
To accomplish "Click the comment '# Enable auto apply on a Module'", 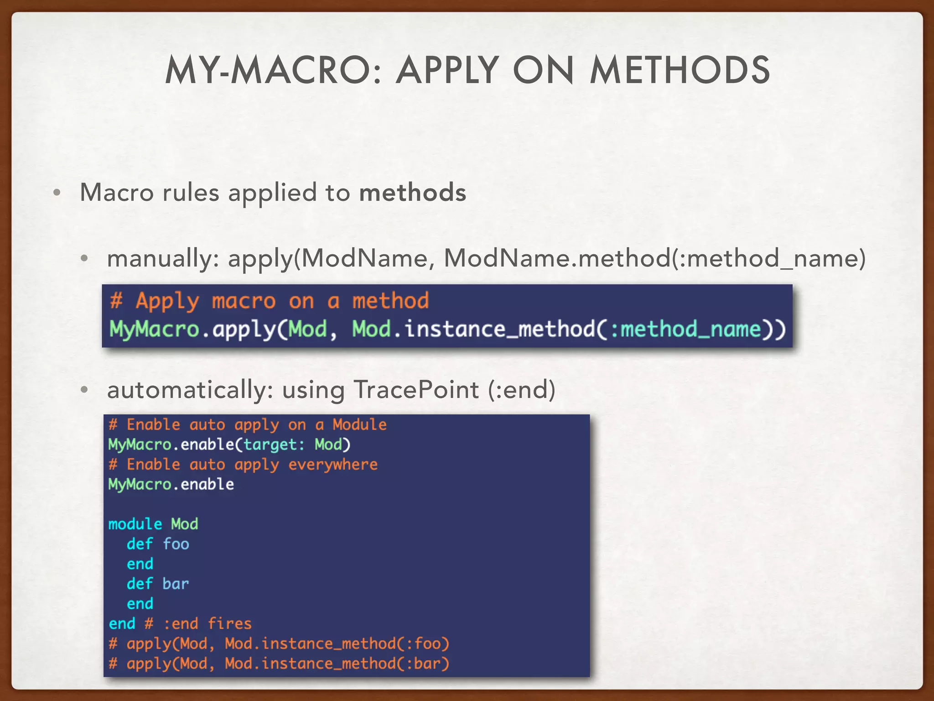I will [x=247, y=425].
